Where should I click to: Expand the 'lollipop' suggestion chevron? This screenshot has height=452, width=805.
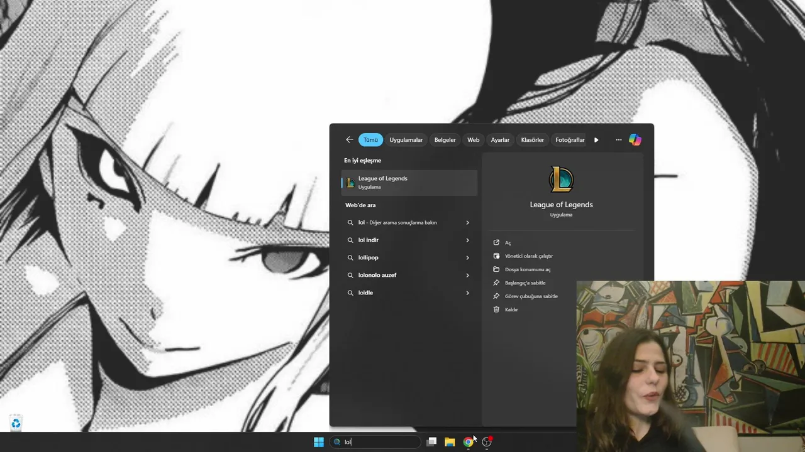[467, 257]
